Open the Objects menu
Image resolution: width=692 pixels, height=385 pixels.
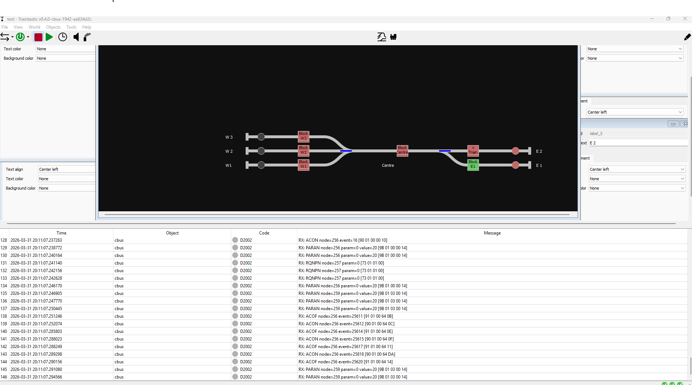tap(53, 27)
